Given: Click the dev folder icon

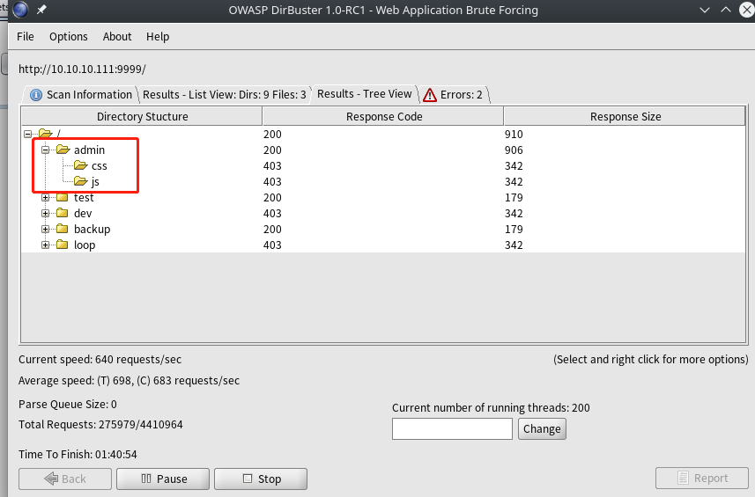Looking at the screenshot, I should coord(63,213).
